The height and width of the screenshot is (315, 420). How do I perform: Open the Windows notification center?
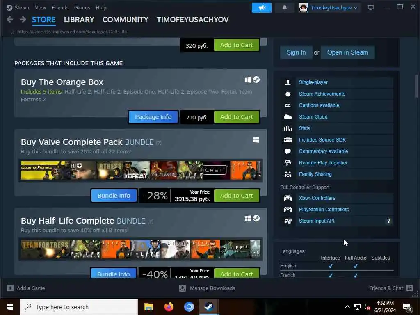click(407, 307)
